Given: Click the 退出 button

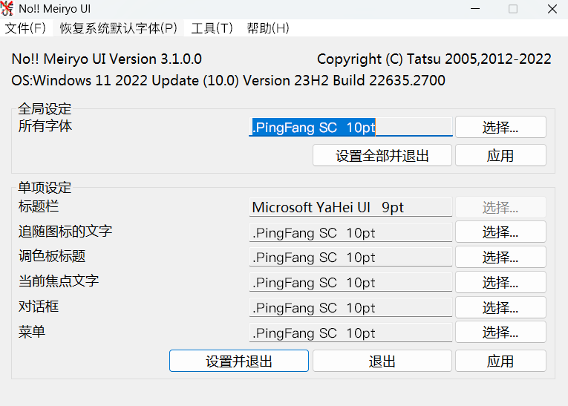Looking at the screenshot, I should tap(382, 361).
